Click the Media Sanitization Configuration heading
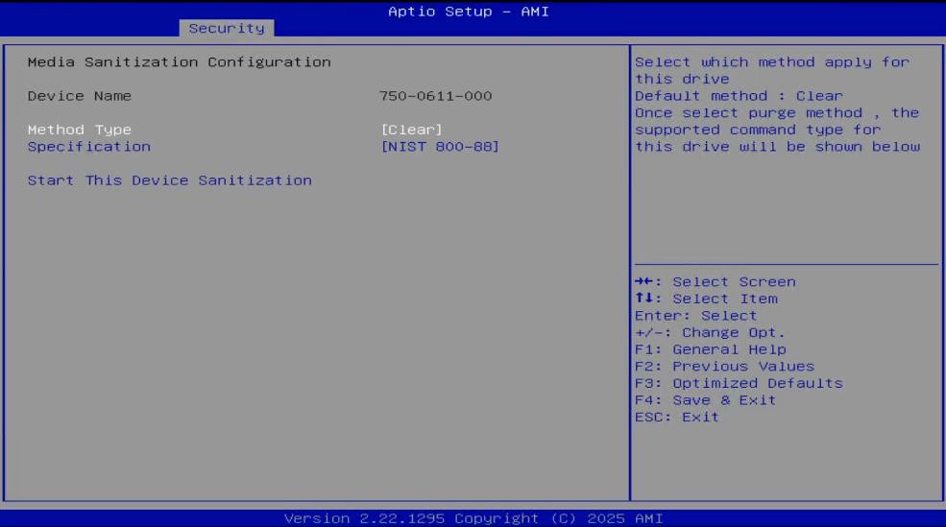 tap(179, 62)
